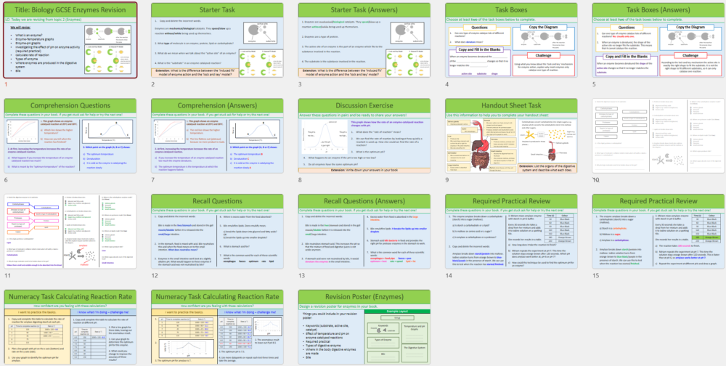Select the 'Task Boxes (Answers)' slide thumbnail
This screenshot has height=366, width=726.
(658, 41)
